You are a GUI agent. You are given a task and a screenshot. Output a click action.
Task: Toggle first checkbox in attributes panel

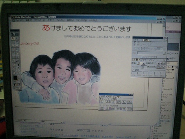coord(135,42)
